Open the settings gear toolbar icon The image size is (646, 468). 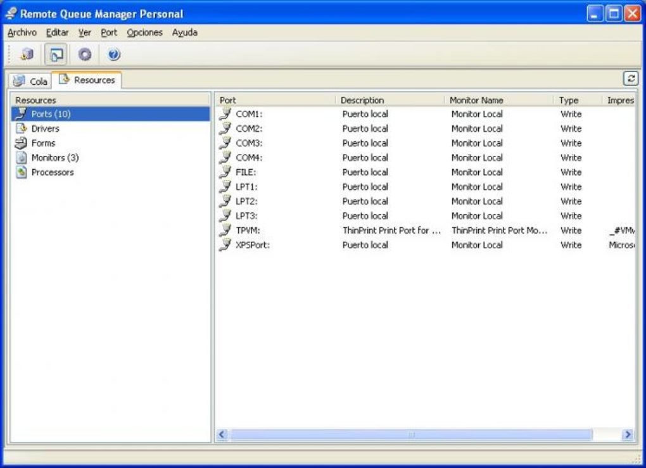84,54
